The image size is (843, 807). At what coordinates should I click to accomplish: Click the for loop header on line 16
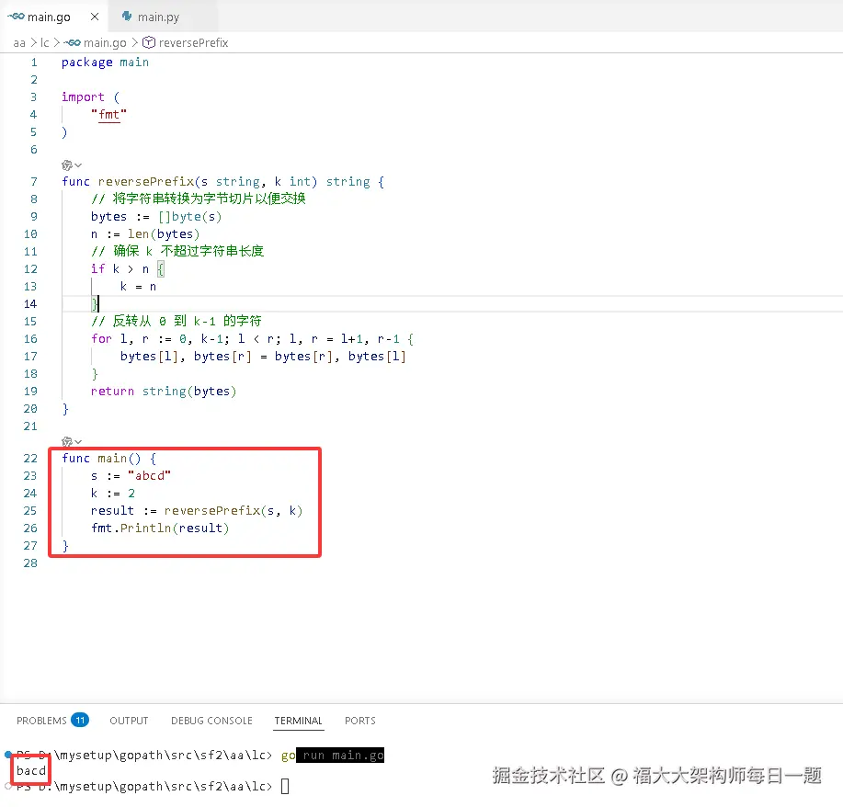tap(252, 339)
